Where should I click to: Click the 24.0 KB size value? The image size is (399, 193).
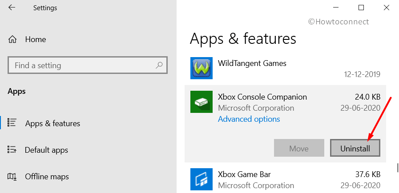(x=368, y=97)
